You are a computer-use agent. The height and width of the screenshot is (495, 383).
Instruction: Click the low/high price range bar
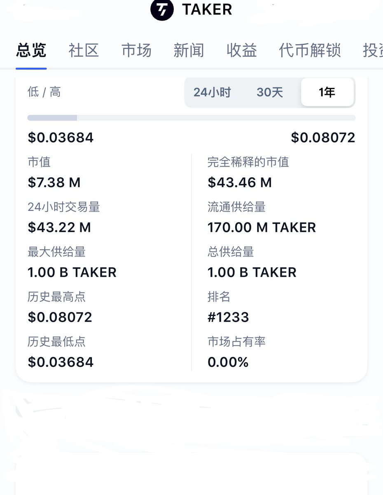(x=191, y=118)
